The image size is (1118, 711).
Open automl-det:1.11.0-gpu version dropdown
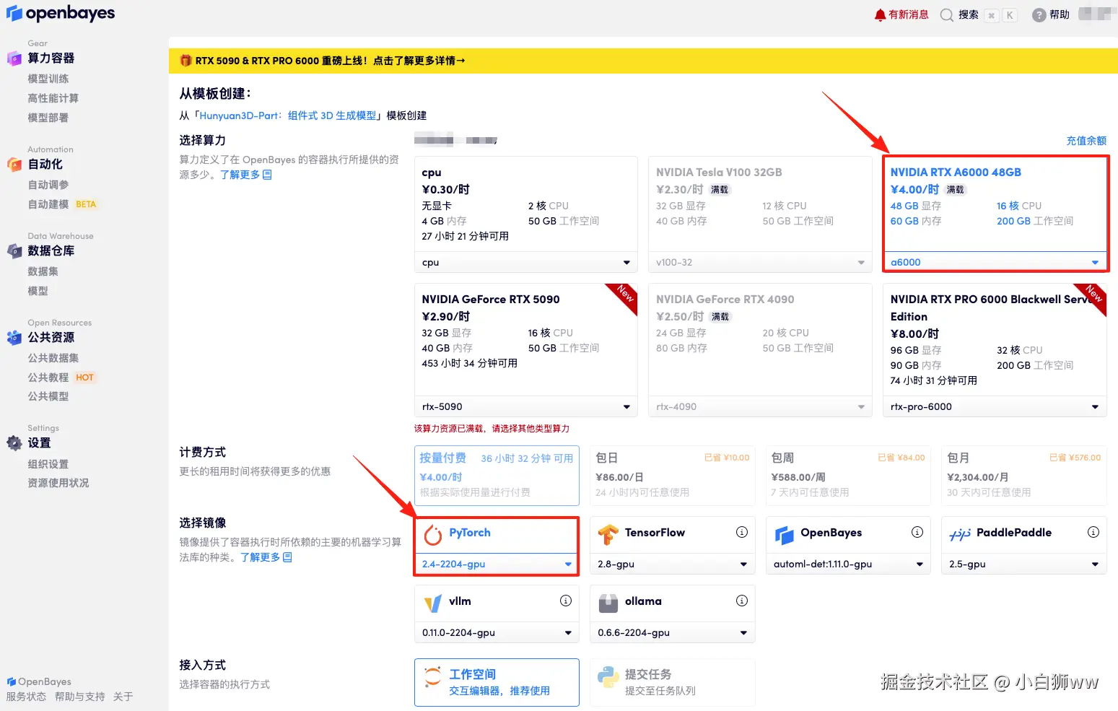point(848,564)
